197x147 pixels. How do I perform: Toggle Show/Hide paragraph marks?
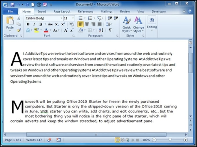point(110,30)
